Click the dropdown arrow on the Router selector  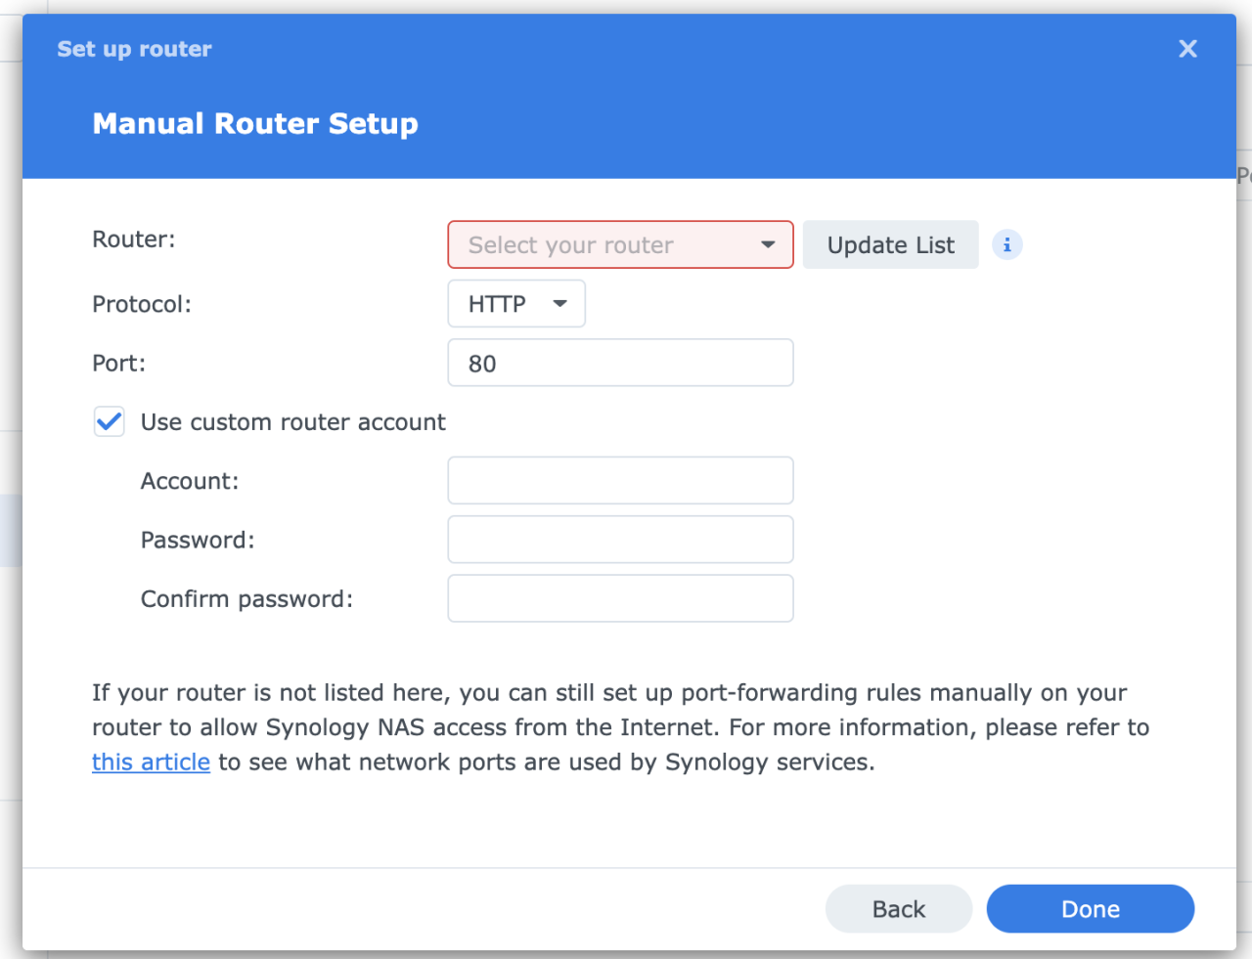770,244
